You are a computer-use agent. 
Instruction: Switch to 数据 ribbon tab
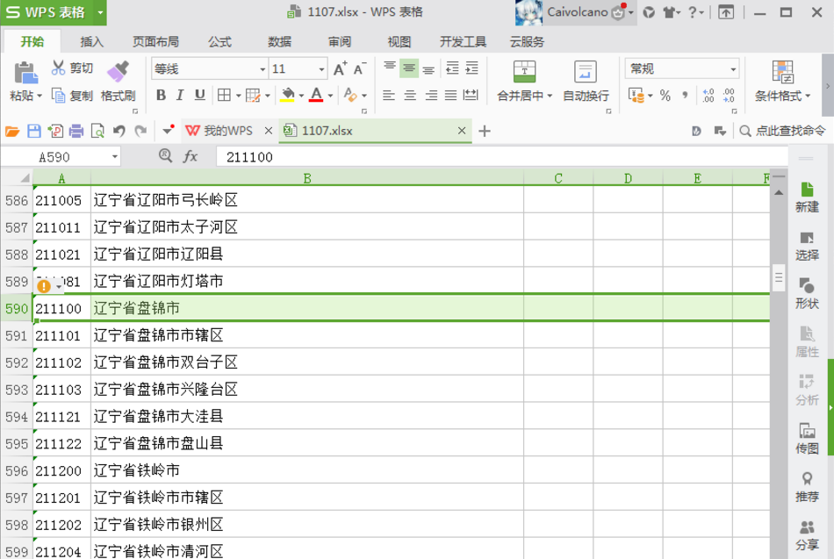coord(279,42)
